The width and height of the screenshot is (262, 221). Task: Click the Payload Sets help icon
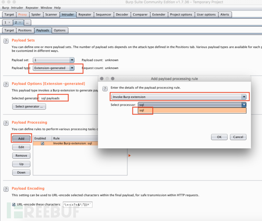tap(6, 41)
